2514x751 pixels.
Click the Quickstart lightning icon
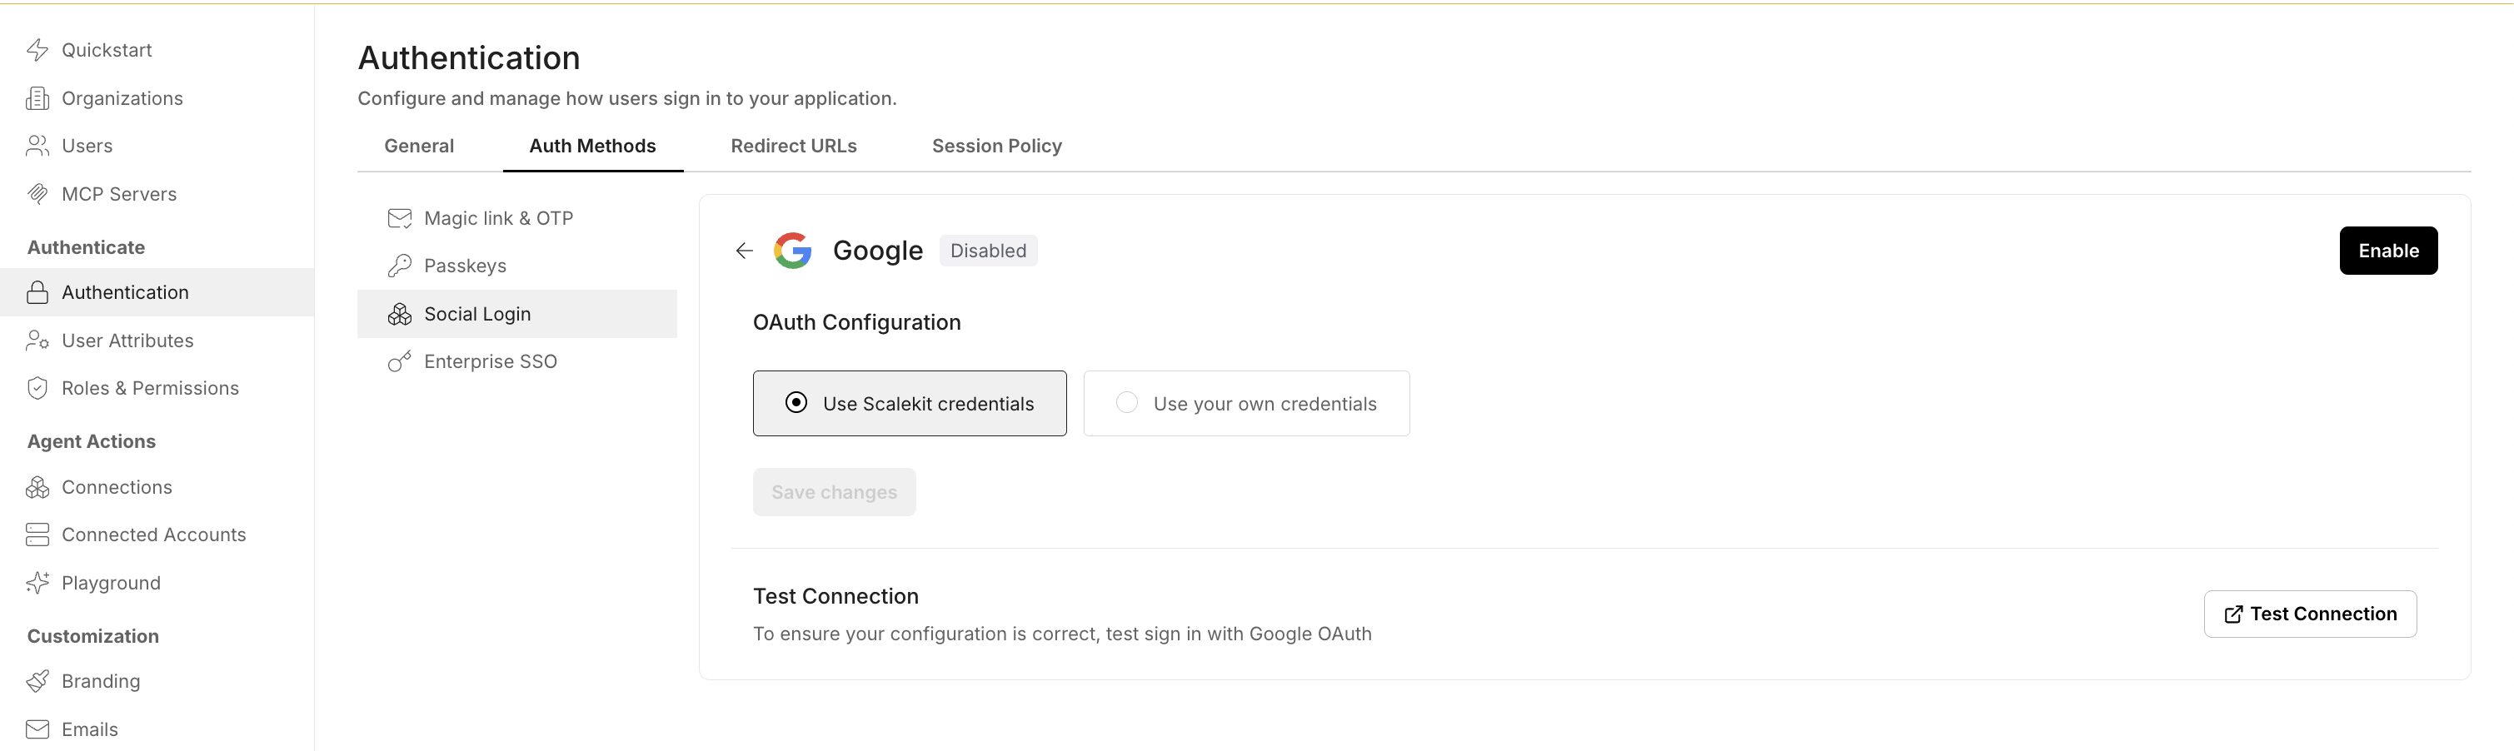(x=37, y=49)
